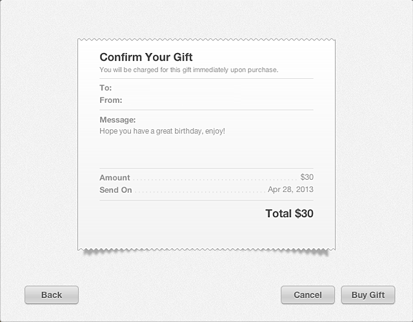Screen dimensions: 413x322
Task: Click the Message: label
Action: pyautogui.click(x=117, y=120)
